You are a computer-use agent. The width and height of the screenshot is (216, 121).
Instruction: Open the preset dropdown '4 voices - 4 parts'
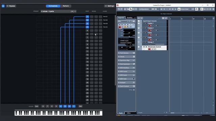click(x=58, y=11)
